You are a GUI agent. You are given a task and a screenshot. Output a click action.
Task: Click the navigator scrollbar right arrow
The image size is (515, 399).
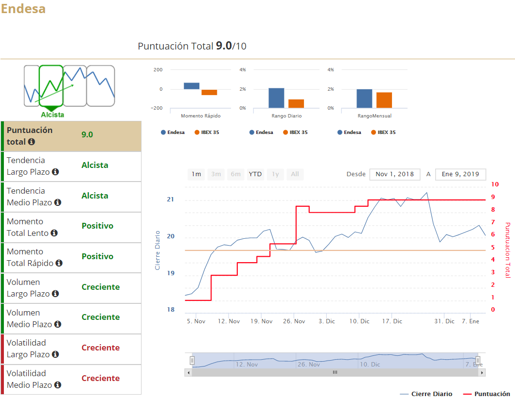click(x=482, y=373)
